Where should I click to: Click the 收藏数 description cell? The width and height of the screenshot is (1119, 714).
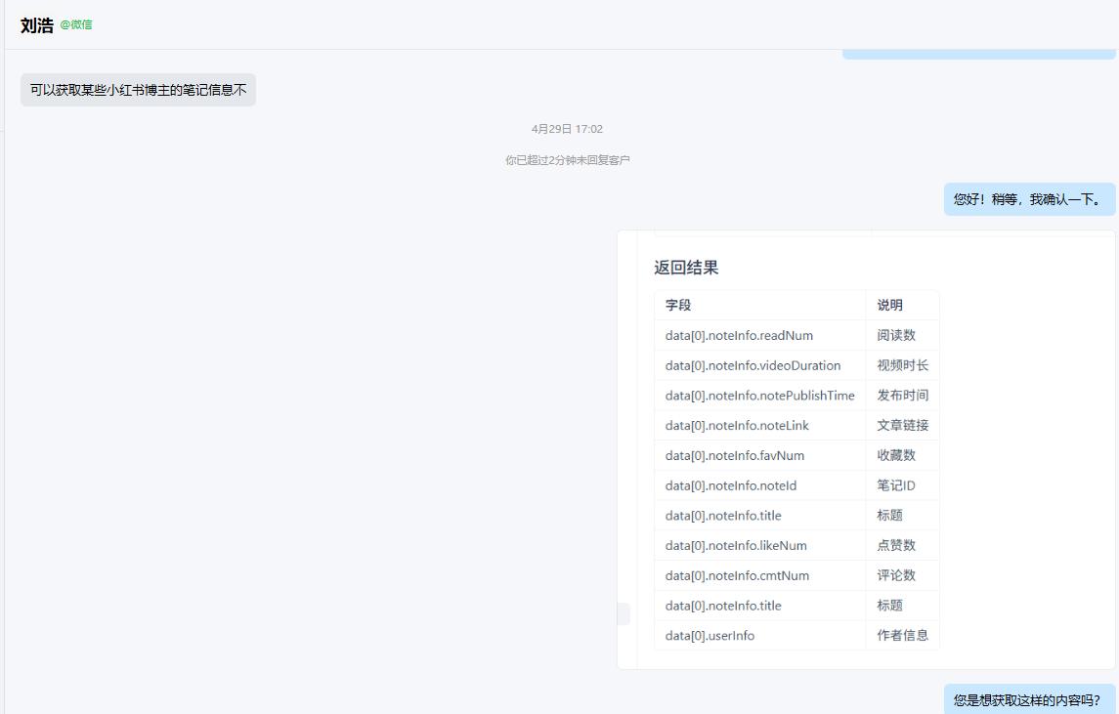point(902,455)
